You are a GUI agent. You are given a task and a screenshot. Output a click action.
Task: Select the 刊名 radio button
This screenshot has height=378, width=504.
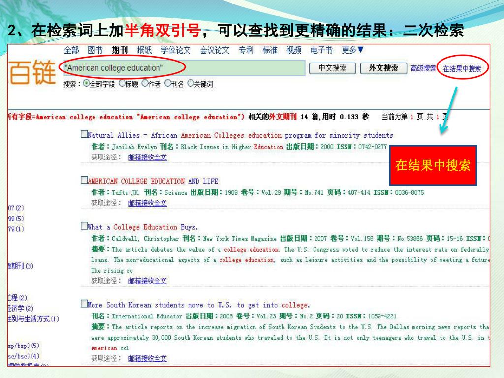(x=168, y=83)
